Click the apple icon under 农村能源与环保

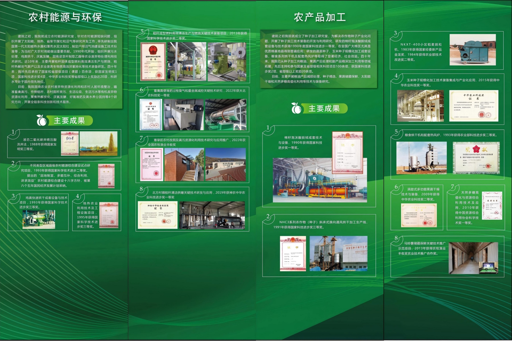click(x=42, y=120)
